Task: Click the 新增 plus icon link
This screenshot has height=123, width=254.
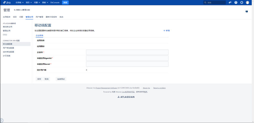Action: [x=167, y=30]
